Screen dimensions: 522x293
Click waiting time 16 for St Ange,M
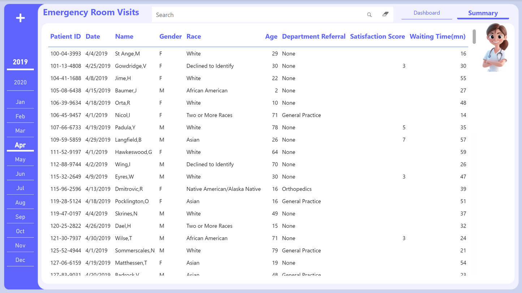463,54
